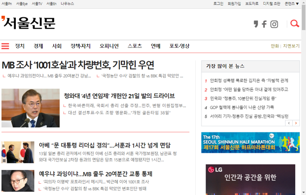Open headline MB 조사 '1001호실'과 차량번호

[x=78, y=65]
